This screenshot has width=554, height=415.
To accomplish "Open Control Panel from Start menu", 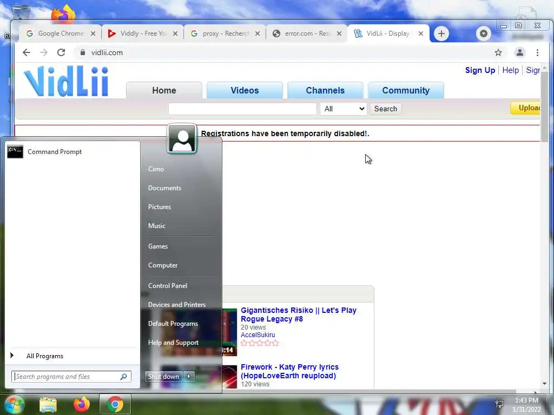I will pos(168,286).
